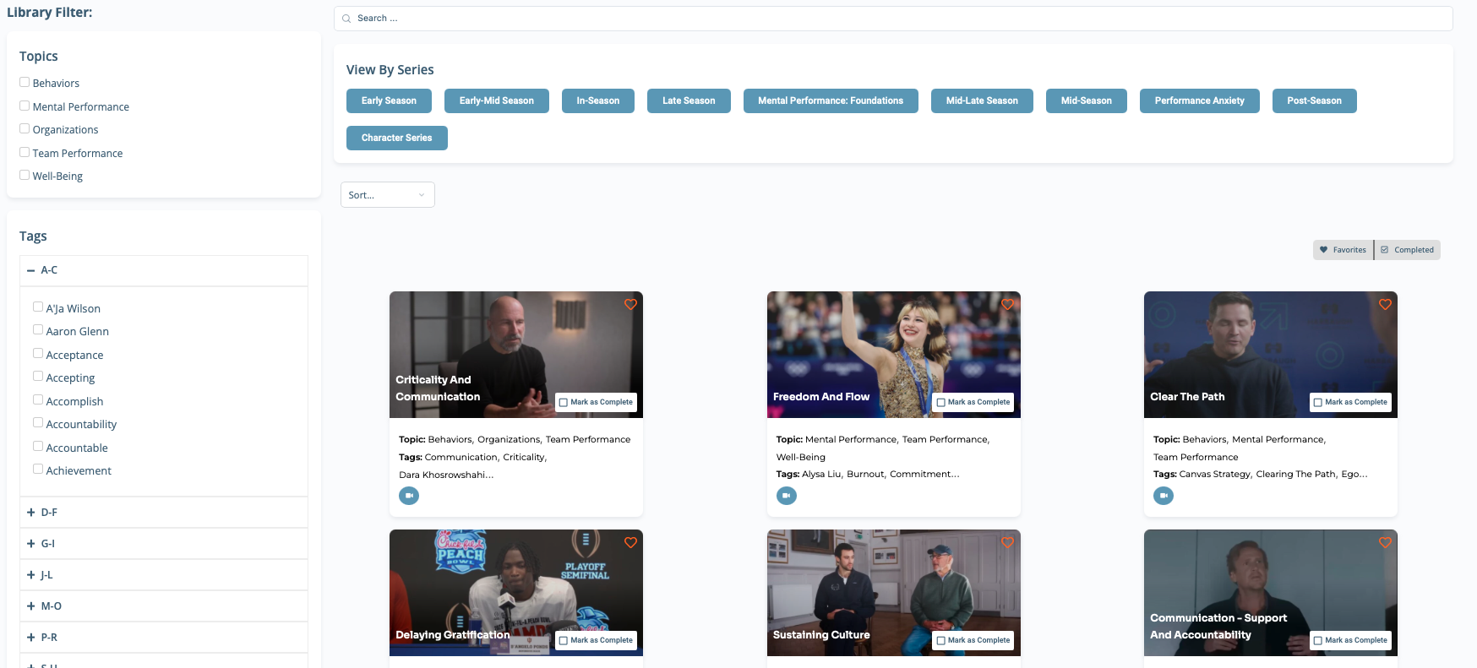Click the search magnifier icon

346,19
